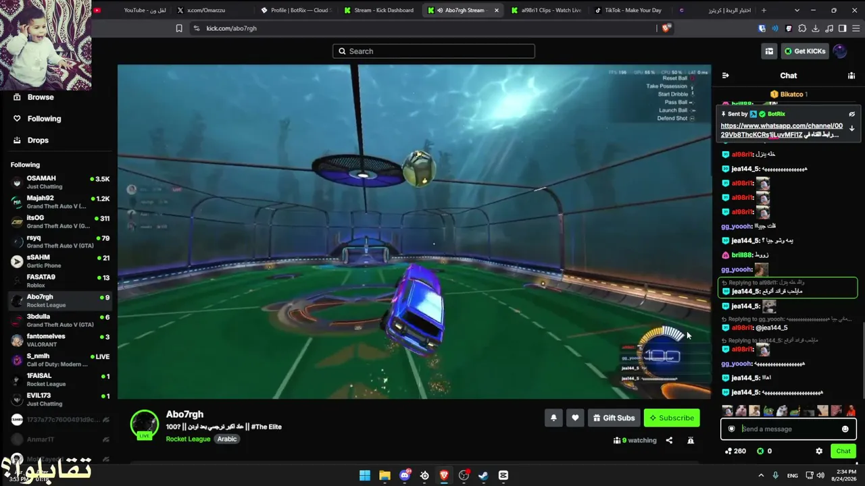Open a new browser tab

pos(764,10)
